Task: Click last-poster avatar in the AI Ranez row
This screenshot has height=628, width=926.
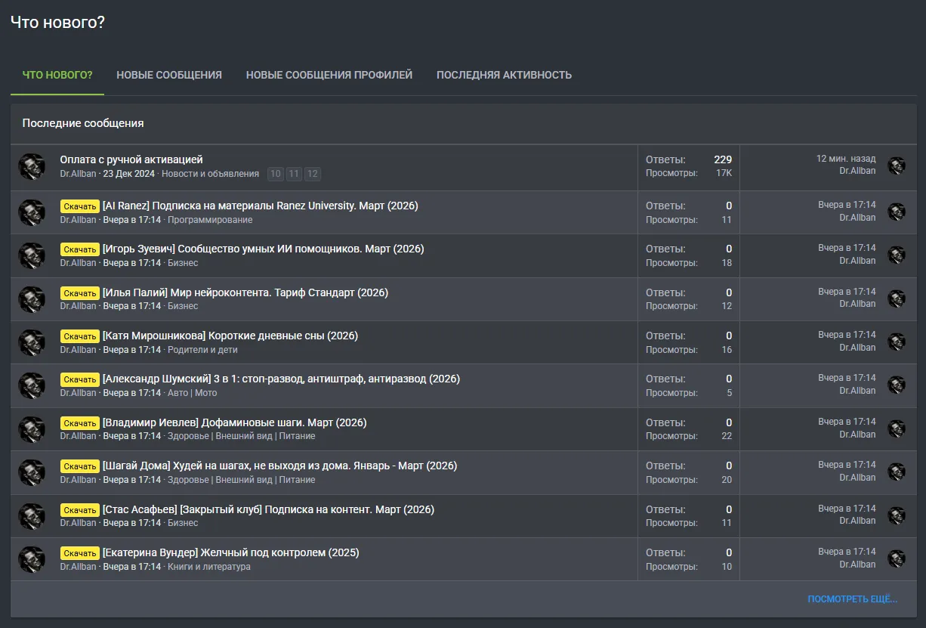Action: tap(897, 212)
